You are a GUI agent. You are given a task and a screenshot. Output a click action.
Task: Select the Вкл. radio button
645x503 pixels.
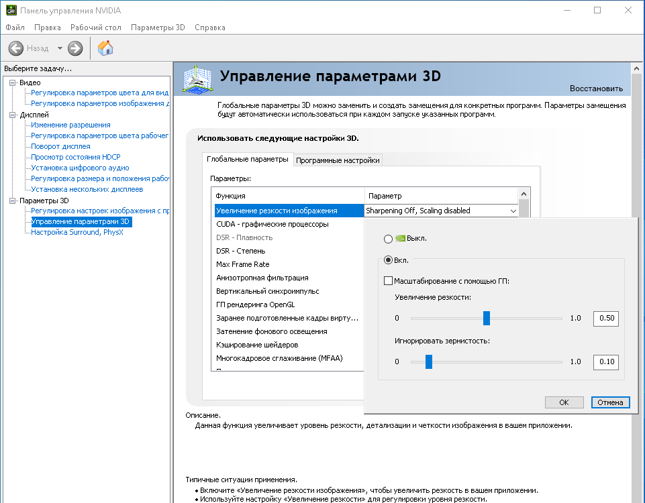tap(388, 260)
